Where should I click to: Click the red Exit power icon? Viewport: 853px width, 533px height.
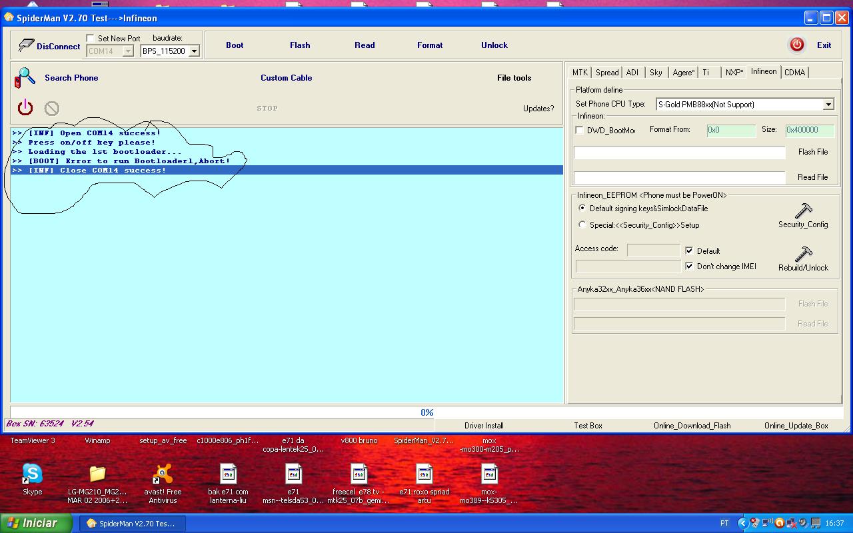pos(796,45)
